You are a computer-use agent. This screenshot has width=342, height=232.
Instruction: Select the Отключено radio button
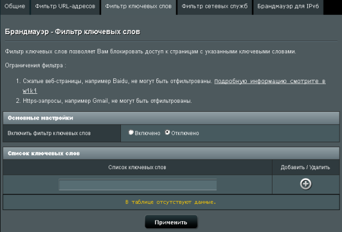[x=167, y=132]
